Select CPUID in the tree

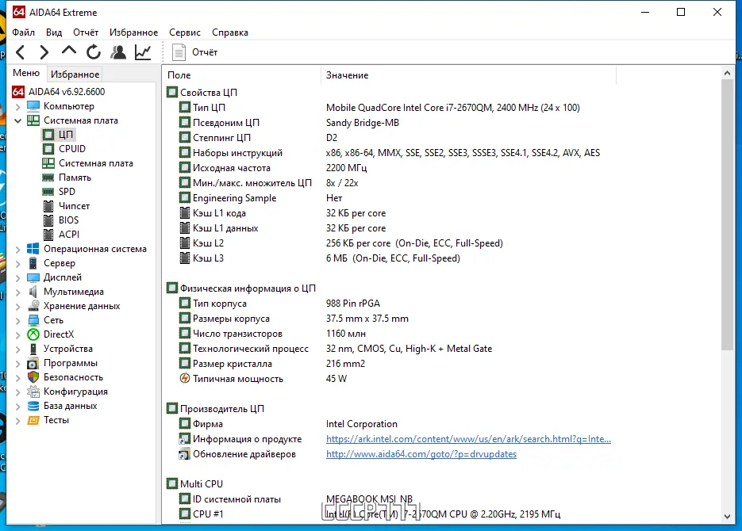(x=72, y=149)
